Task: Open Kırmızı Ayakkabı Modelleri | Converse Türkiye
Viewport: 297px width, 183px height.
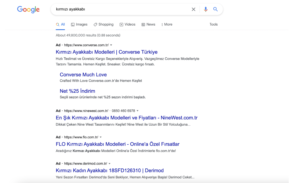Action: (107, 52)
